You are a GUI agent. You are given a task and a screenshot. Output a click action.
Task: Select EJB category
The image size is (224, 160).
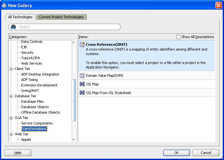point(24,47)
